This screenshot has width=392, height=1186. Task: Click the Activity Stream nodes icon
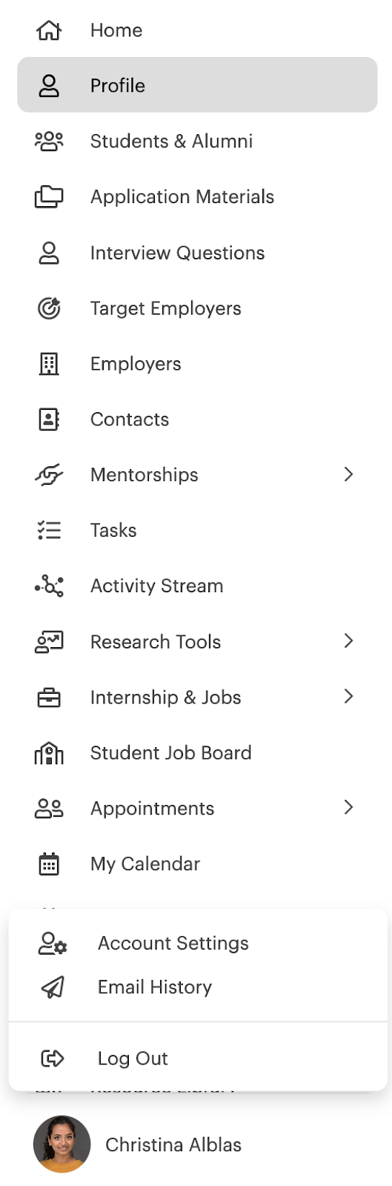[x=49, y=586]
